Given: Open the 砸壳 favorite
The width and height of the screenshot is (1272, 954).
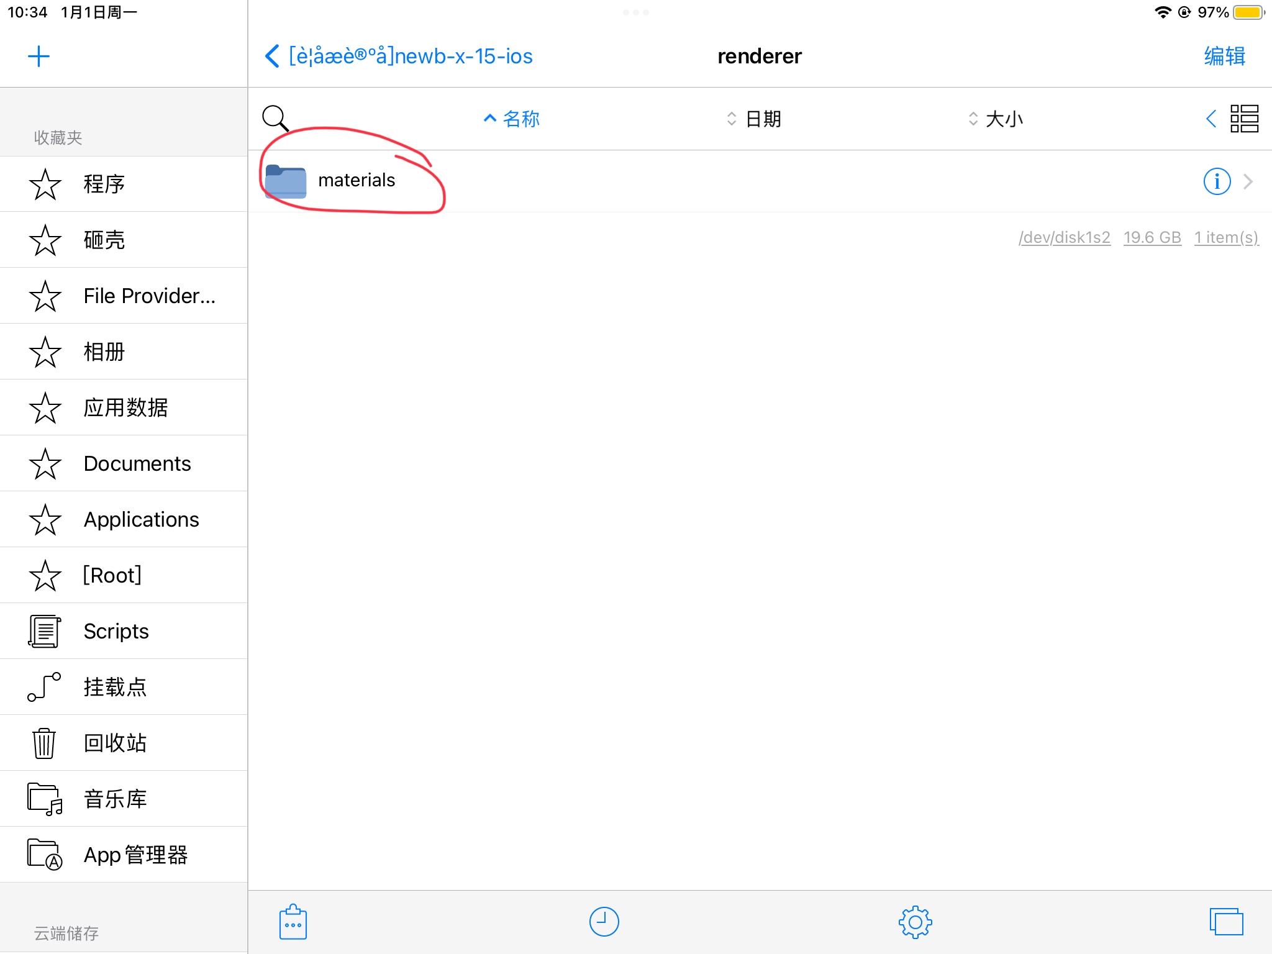Looking at the screenshot, I should [124, 240].
